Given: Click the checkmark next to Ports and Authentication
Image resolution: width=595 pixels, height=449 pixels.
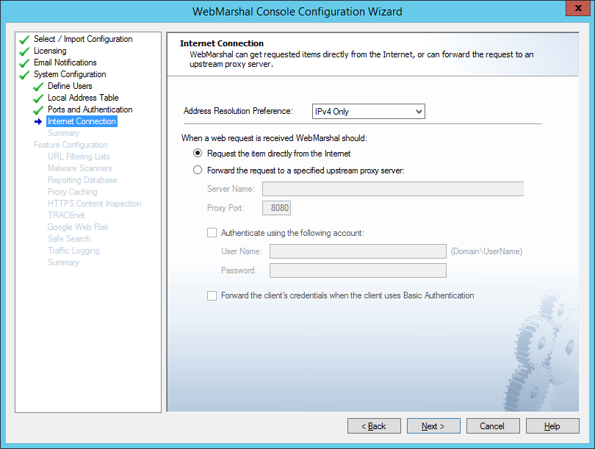Looking at the screenshot, I should 38,110.
